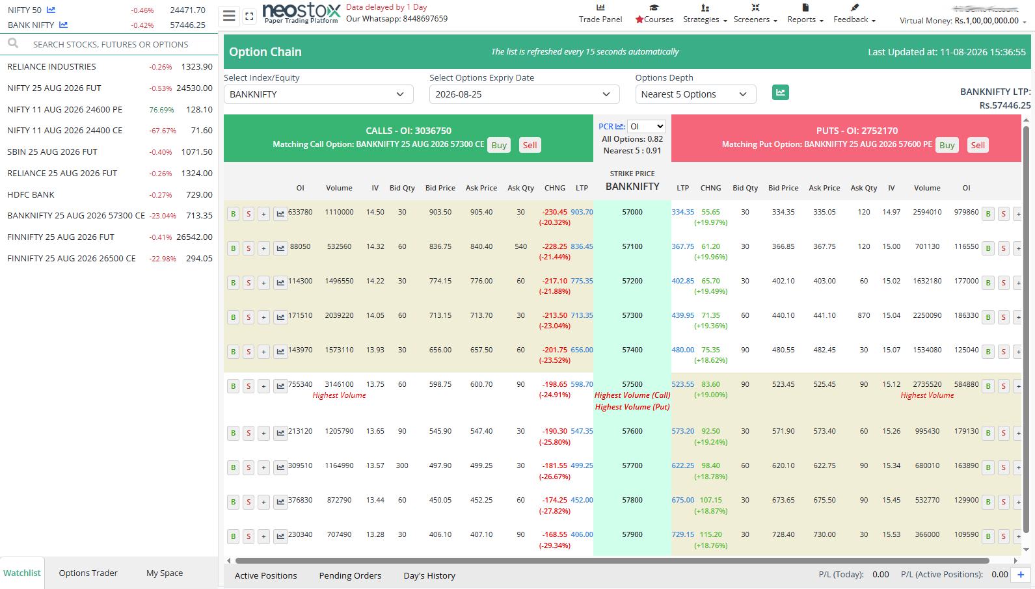1035x589 pixels.
Task: Add 57700 call using plus icon
Action: [263, 467]
